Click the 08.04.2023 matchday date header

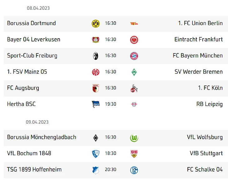pos(38,8)
